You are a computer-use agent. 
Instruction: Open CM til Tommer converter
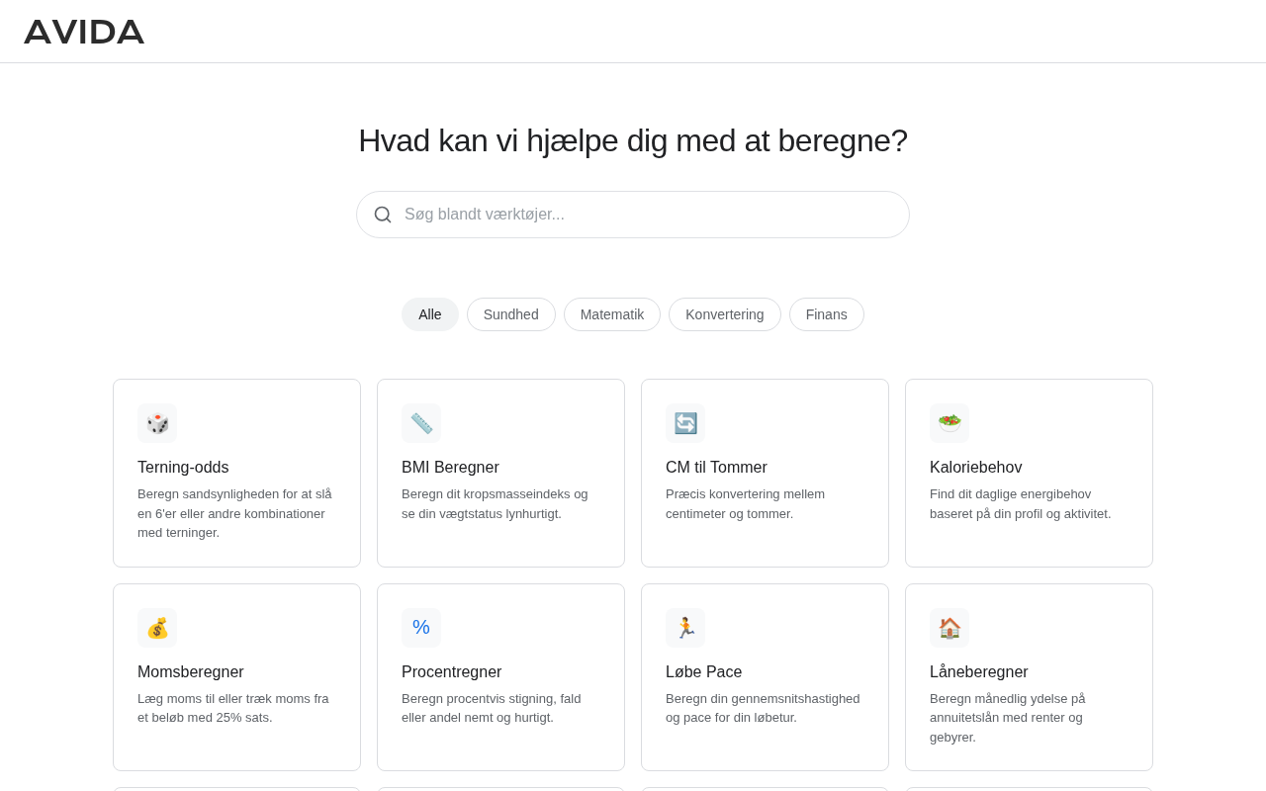click(765, 473)
